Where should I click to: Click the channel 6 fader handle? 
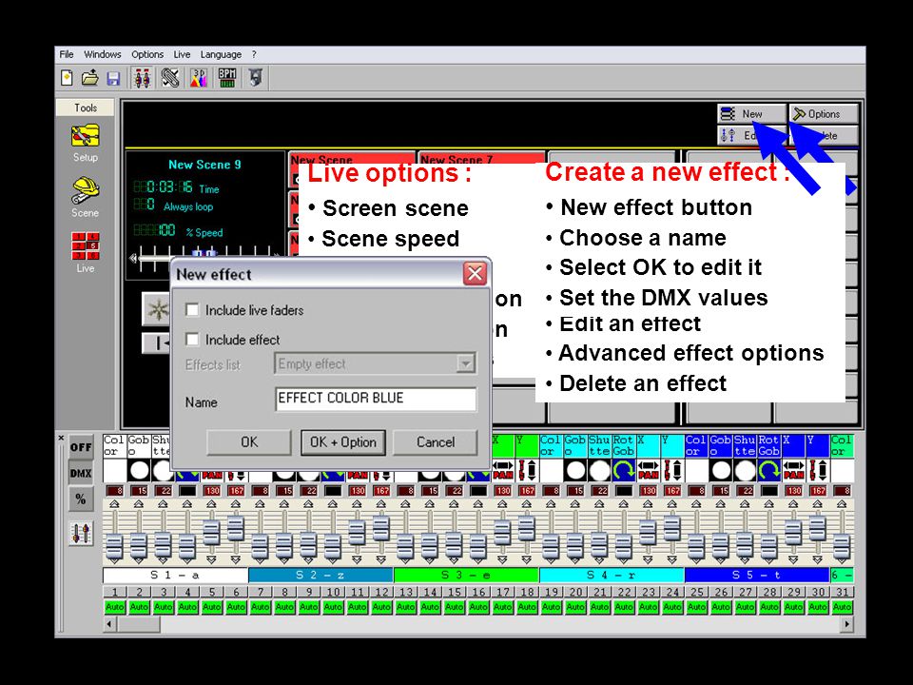coord(236,529)
